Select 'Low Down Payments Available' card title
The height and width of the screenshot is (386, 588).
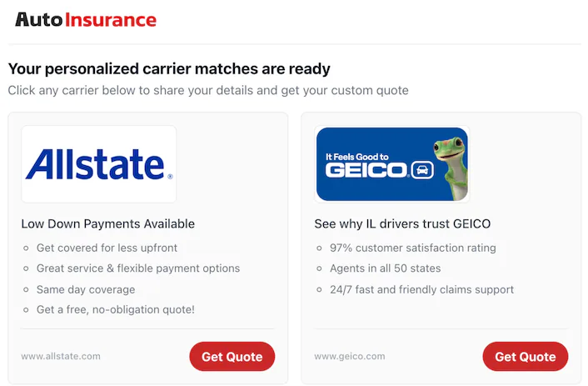[107, 223]
